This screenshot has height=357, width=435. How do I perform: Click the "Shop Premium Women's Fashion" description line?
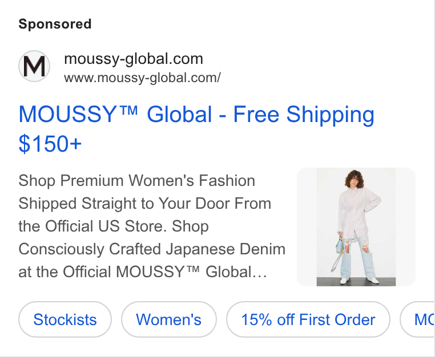click(137, 181)
